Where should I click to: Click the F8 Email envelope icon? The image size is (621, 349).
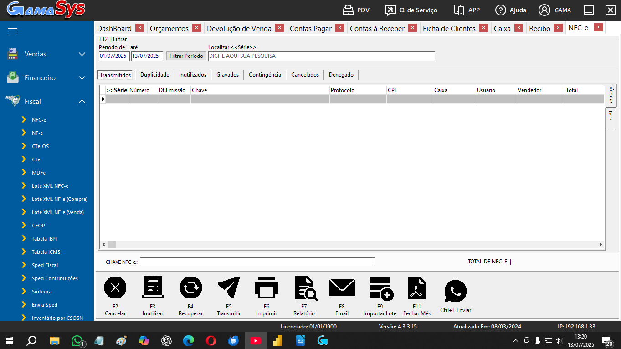(342, 288)
